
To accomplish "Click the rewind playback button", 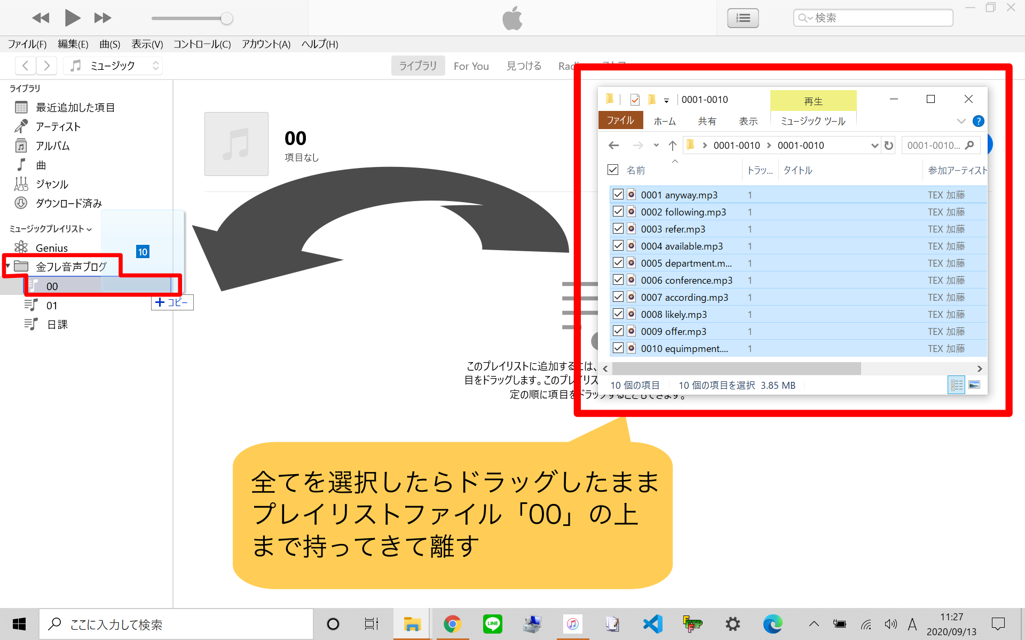I will point(41,18).
